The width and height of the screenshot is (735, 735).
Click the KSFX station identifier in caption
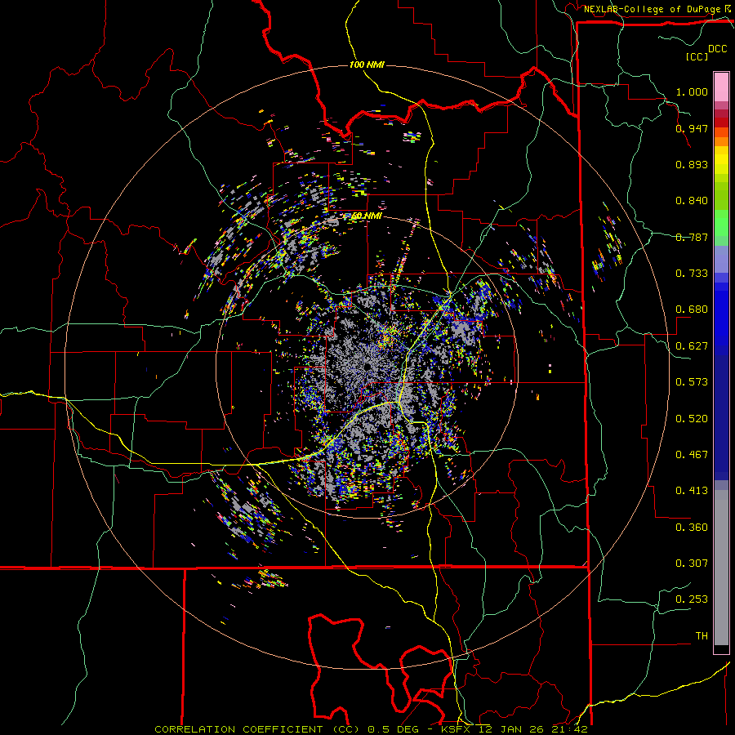tap(457, 729)
